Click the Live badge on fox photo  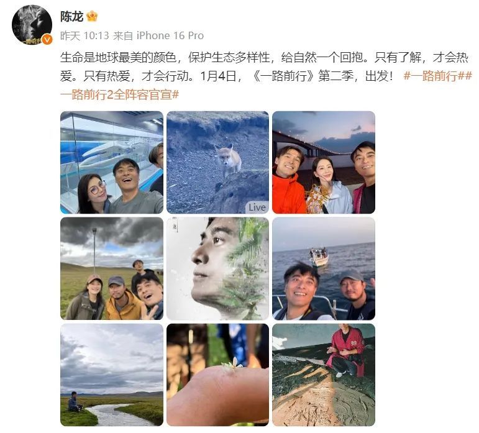click(x=257, y=207)
